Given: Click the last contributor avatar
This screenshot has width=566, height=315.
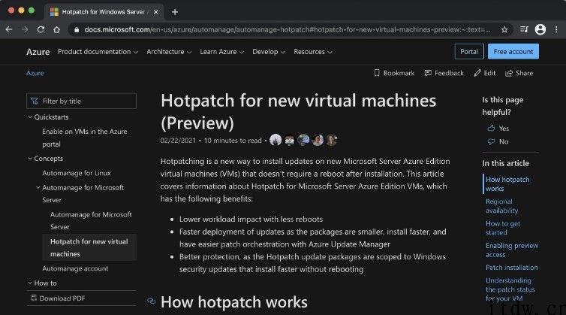Looking at the screenshot, I should tap(331, 140).
